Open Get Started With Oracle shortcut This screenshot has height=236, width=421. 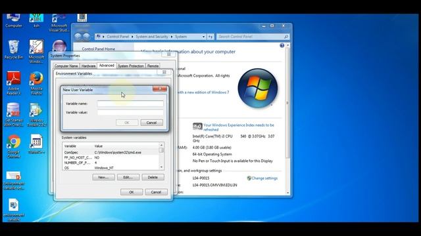pyautogui.click(x=13, y=115)
